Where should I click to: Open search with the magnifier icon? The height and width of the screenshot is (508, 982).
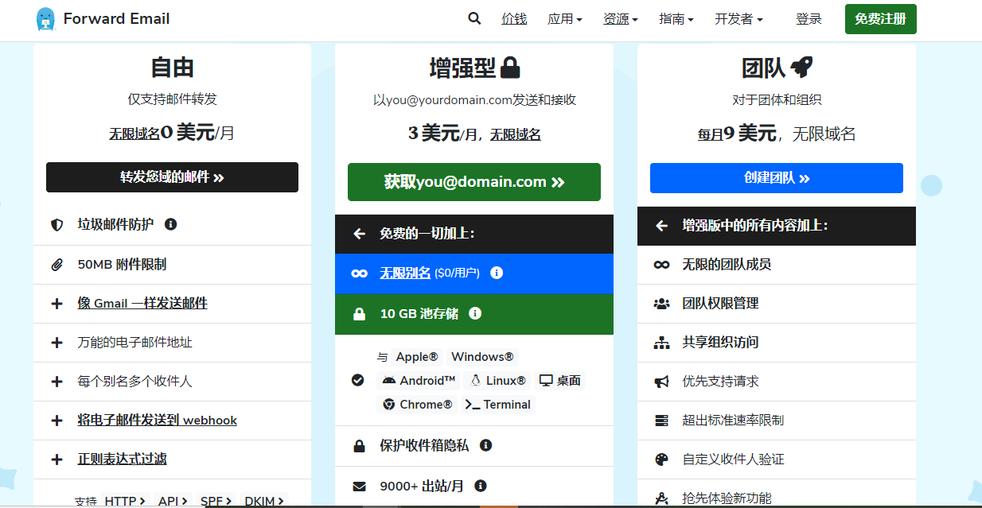[x=474, y=18]
